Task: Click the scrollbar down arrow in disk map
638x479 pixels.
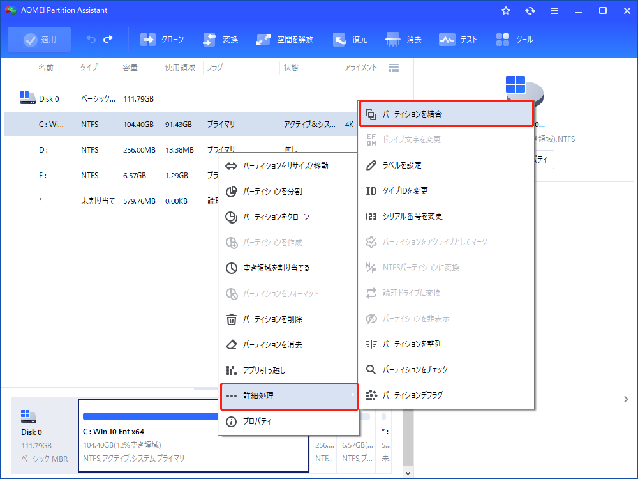Action: 408,473
